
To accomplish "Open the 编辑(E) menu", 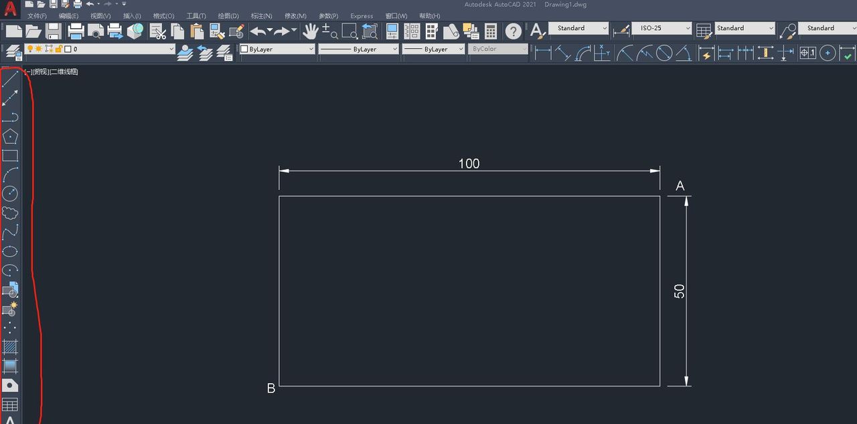I will point(68,16).
